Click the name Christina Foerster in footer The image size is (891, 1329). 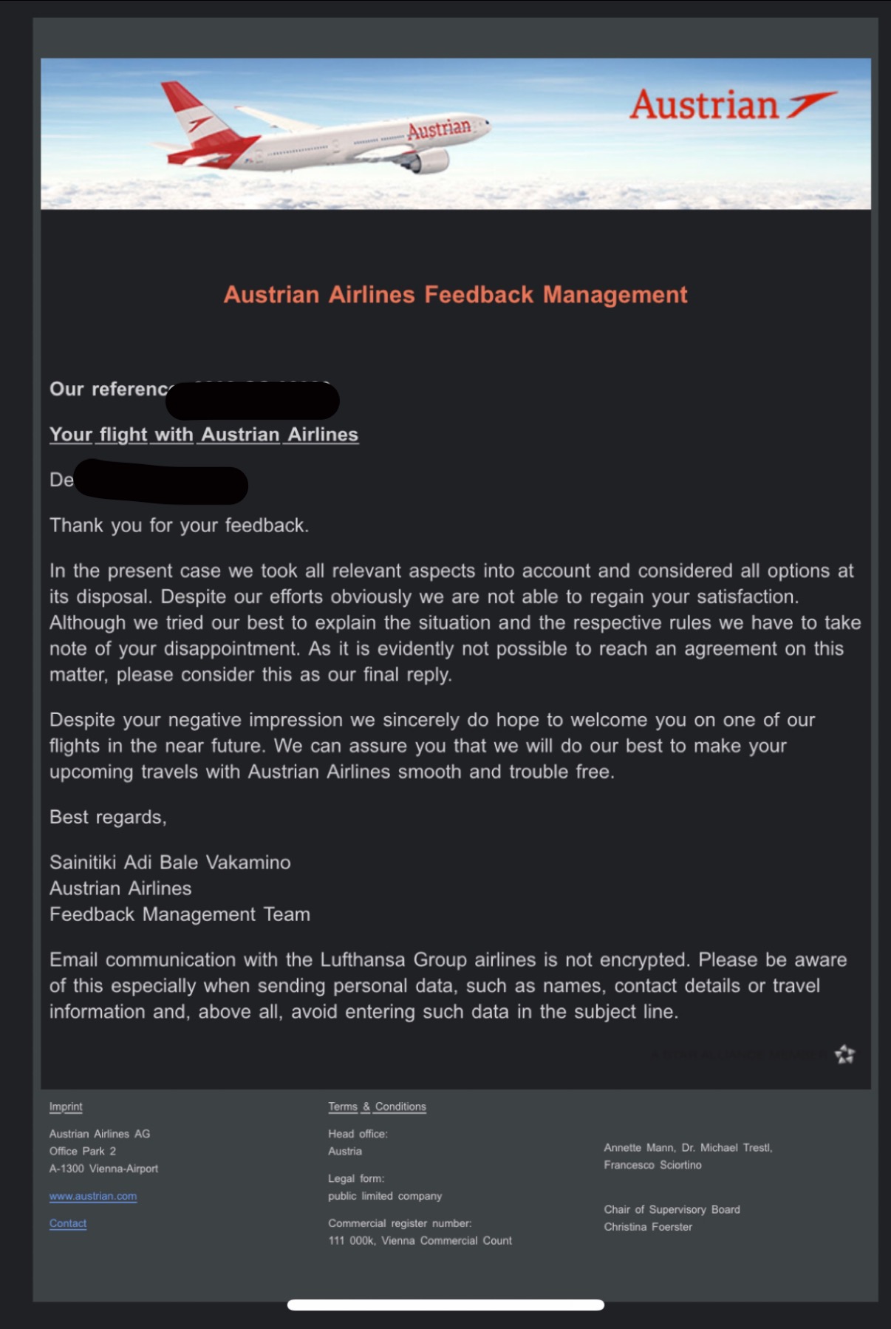(x=648, y=1227)
